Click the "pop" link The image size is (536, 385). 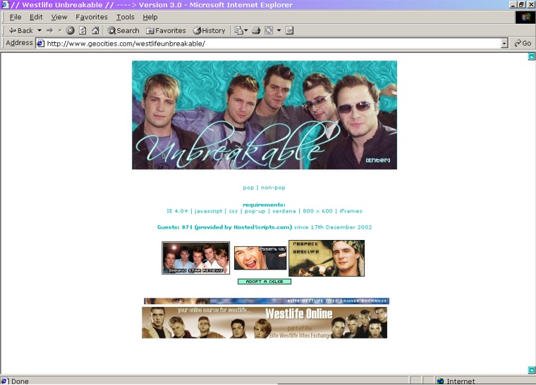point(248,188)
